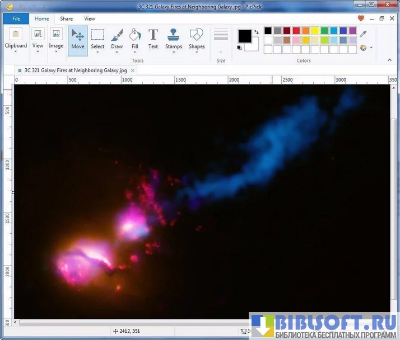The image size is (400, 340).
Task: Open the File menu
Action: 16,18
